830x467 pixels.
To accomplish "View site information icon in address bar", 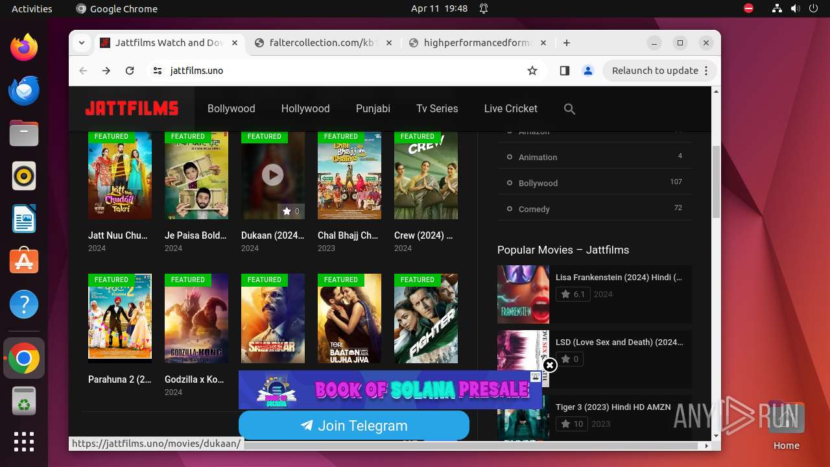I will tap(157, 71).
